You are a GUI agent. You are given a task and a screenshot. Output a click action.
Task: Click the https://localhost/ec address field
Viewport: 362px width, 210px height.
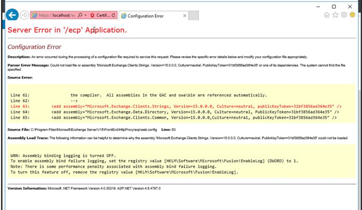point(57,16)
